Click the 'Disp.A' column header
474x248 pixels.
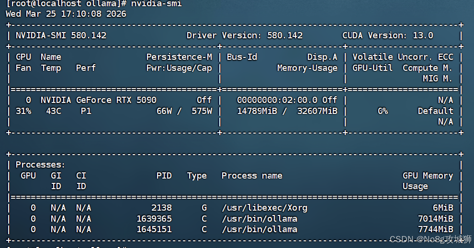pyautogui.click(x=322, y=57)
